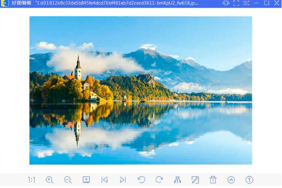Maximize the image viewer window
The height and width of the screenshot is (188, 282).
[x=267, y=3]
